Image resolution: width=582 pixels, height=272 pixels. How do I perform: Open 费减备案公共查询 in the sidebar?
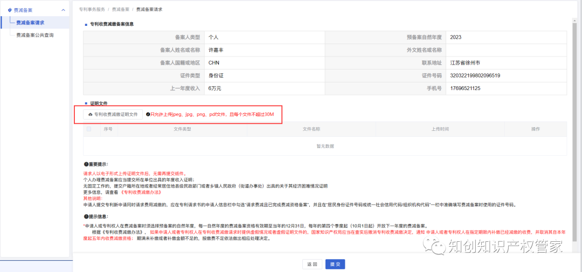(x=35, y=35)
